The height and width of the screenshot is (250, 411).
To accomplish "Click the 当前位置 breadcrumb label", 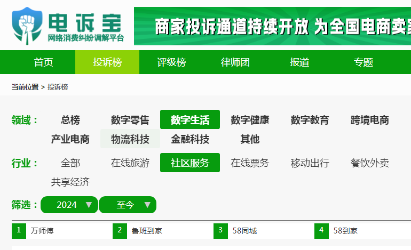I will click(x=25, y=87).
